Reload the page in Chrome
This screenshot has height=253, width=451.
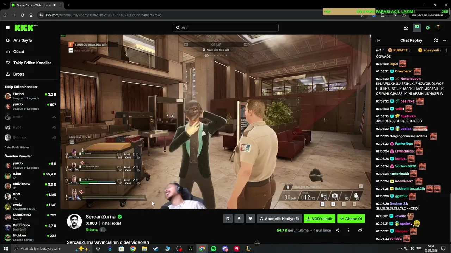(x=23, y=15)
